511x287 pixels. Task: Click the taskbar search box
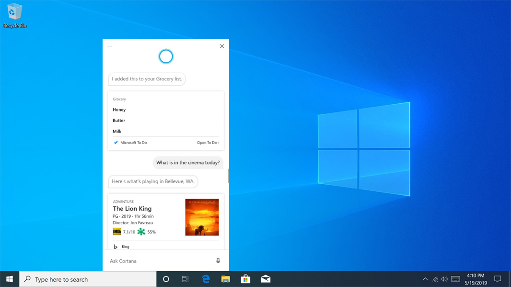[88, 279]
